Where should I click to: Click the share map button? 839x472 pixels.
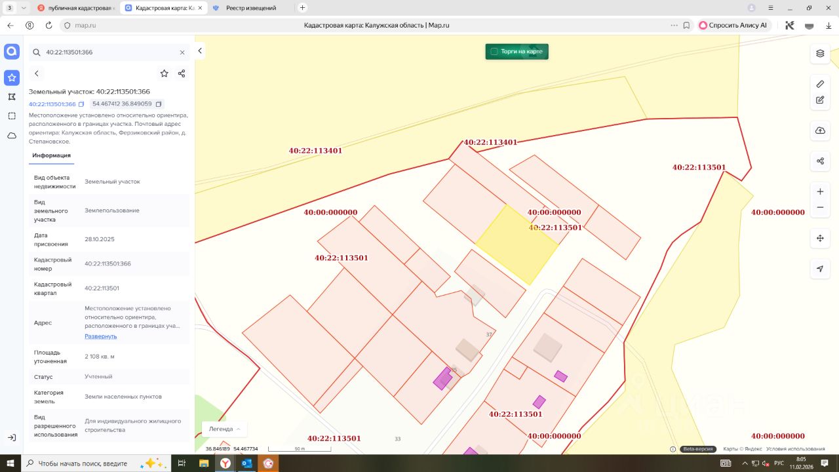click(820, 161)
